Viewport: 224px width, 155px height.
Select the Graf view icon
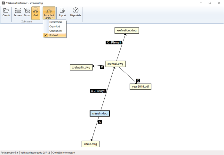pyautogui.click(x=36, y=11)
